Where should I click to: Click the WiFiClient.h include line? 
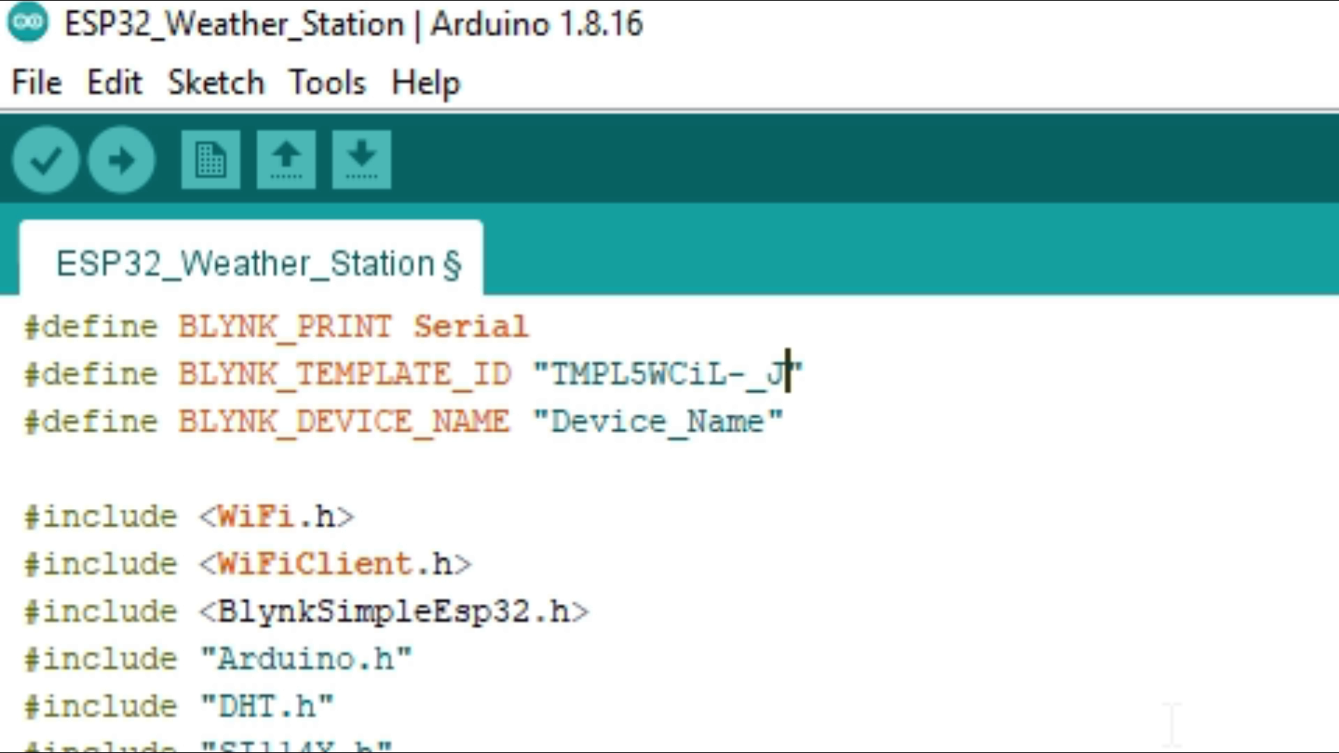[248, 564]
